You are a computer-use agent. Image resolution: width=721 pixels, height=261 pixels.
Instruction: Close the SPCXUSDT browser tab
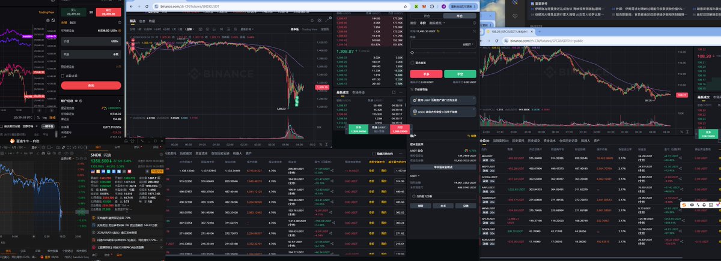coord(532,32)
